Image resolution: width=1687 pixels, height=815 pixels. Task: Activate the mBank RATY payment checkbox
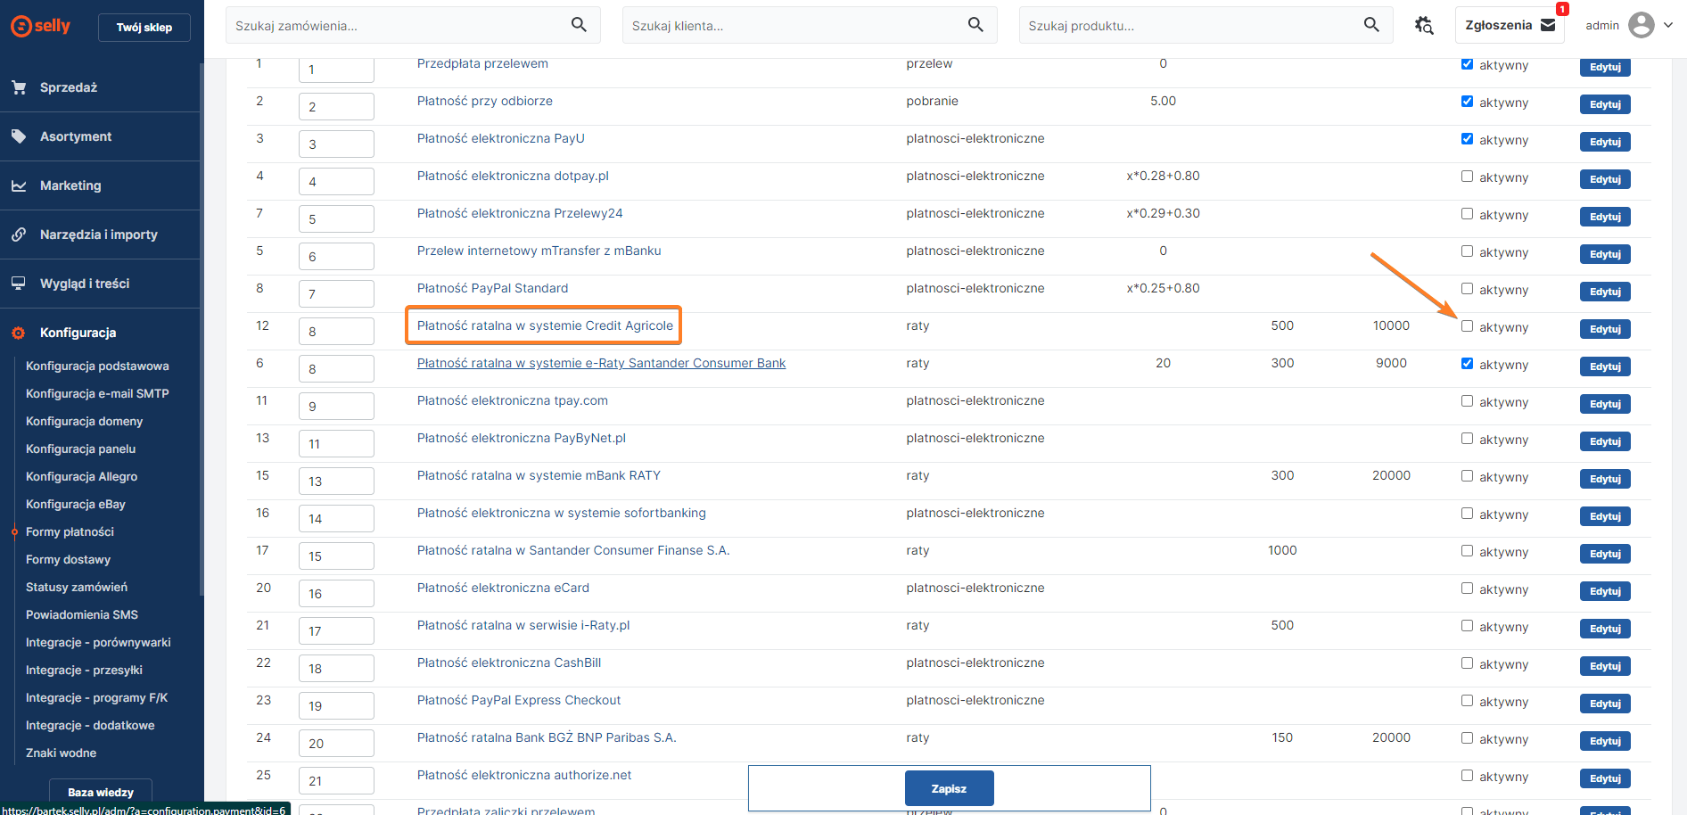tap(1467, 476)
